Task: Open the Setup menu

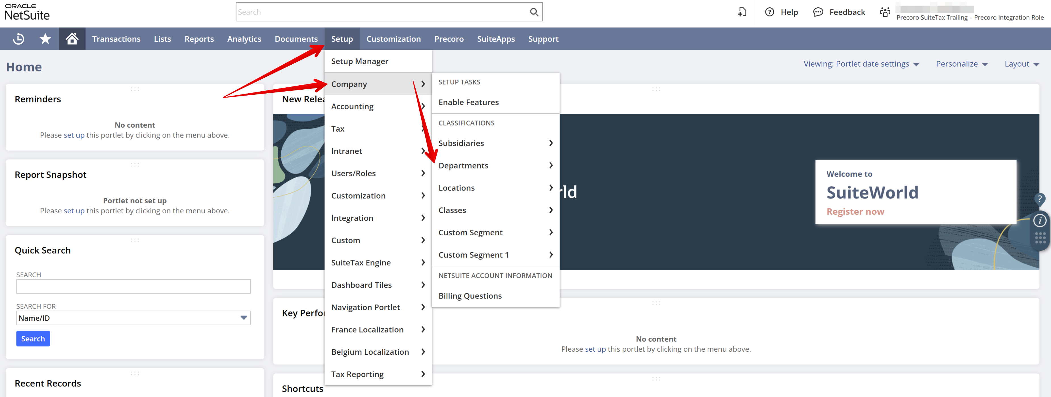Action: click(x=342, y=39)
